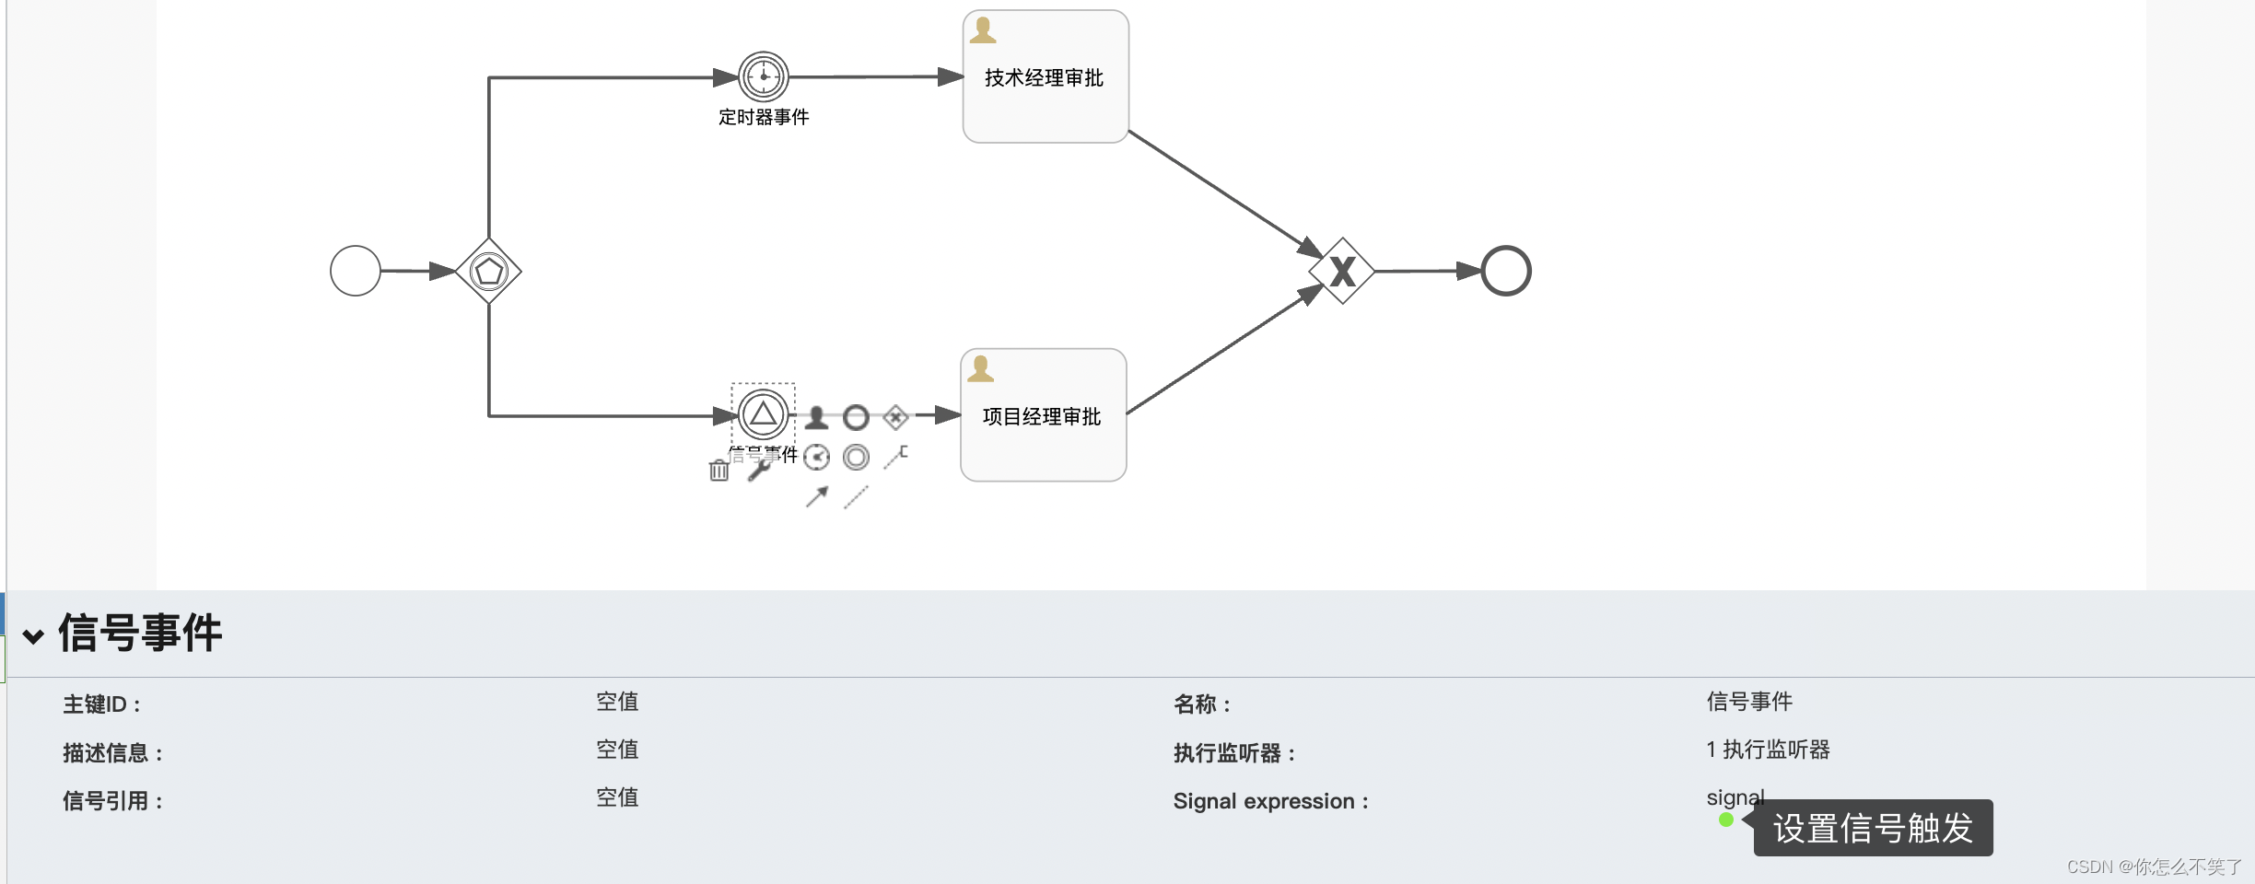Collapse the 信号事件 properties panel
Screen dimensions: 2255x884
tap(34, 634)
